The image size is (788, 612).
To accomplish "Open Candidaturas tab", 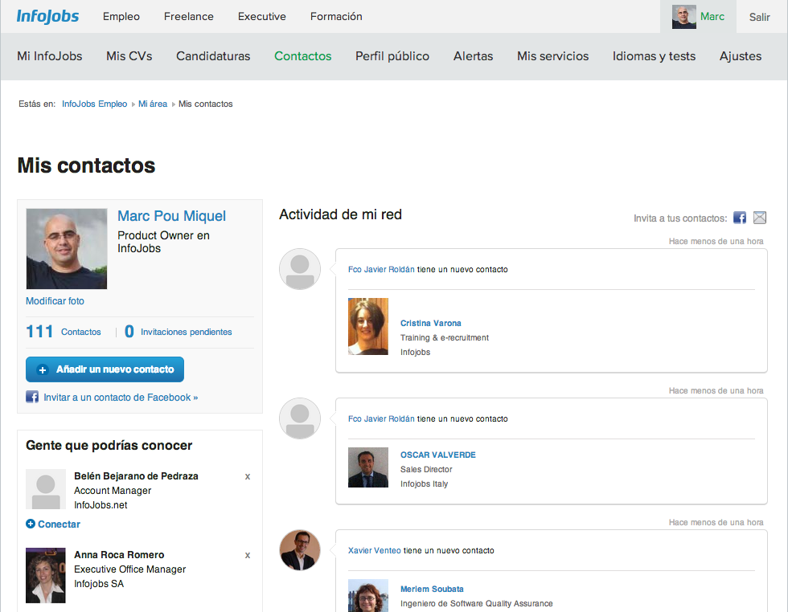I will tap(213, 56).
